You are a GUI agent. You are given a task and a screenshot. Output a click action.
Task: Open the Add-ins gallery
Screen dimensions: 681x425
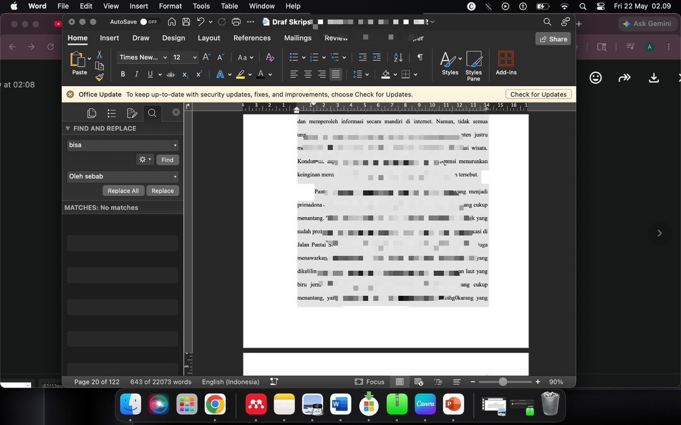[505, 63]
